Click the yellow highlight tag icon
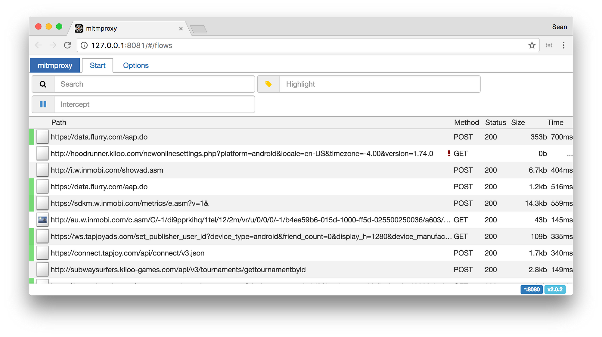Screen dimensions: 602x337 pos(268,84)
